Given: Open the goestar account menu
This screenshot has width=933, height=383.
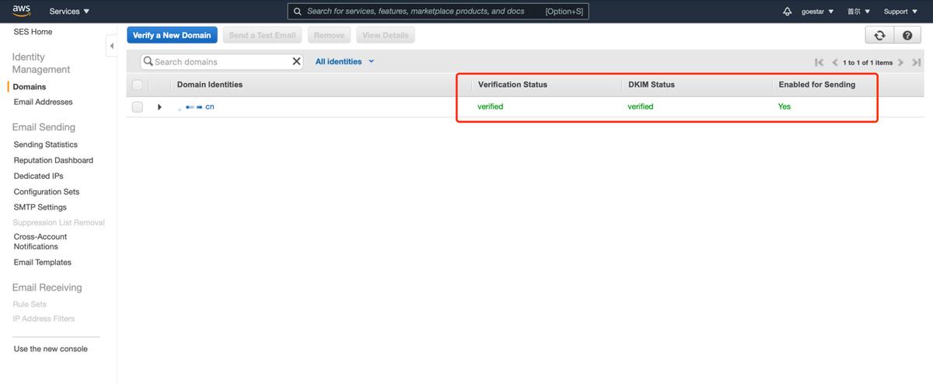Looking at the screenshot, I should 817,12.
